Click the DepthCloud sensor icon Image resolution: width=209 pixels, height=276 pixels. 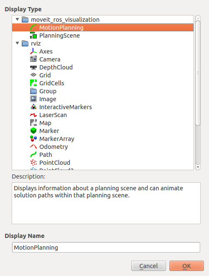click(x=33, y=67)
